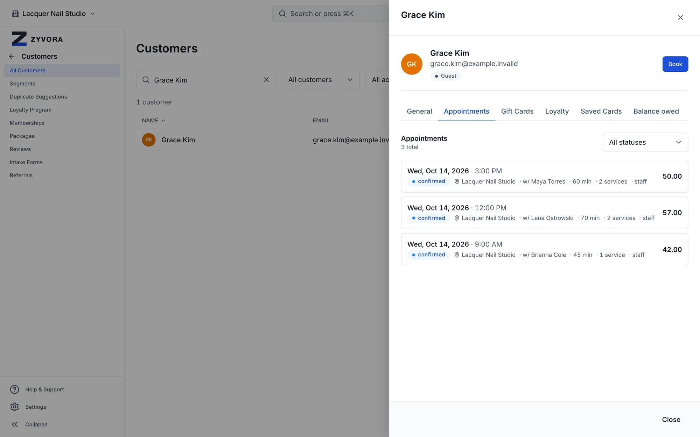Open the Balance owed tab
Viewport: 700px width, 437px height.
tap(656, 111)
